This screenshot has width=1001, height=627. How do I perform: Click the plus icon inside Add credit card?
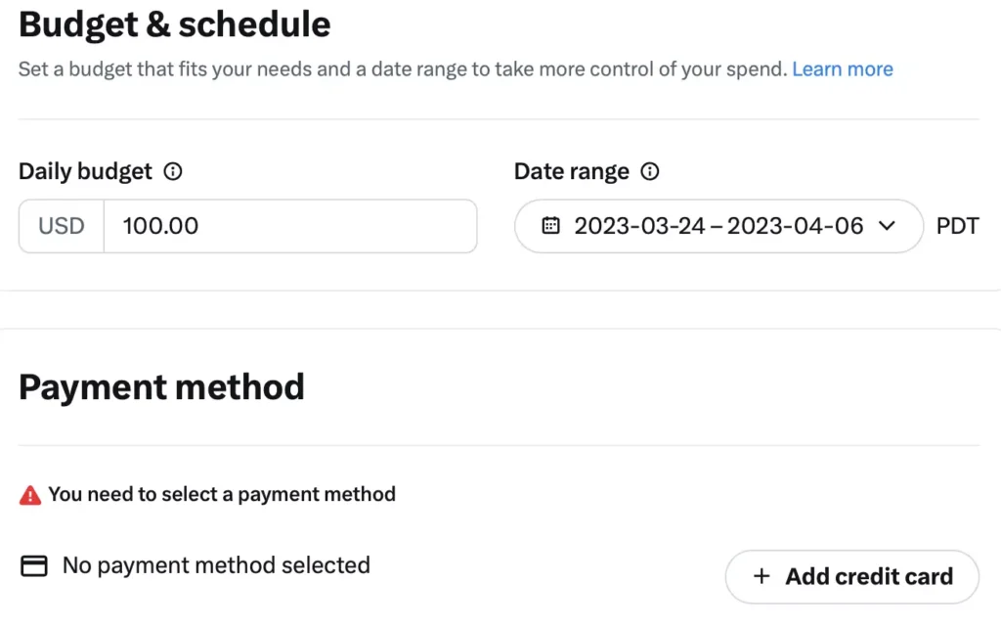click(761, 577)
